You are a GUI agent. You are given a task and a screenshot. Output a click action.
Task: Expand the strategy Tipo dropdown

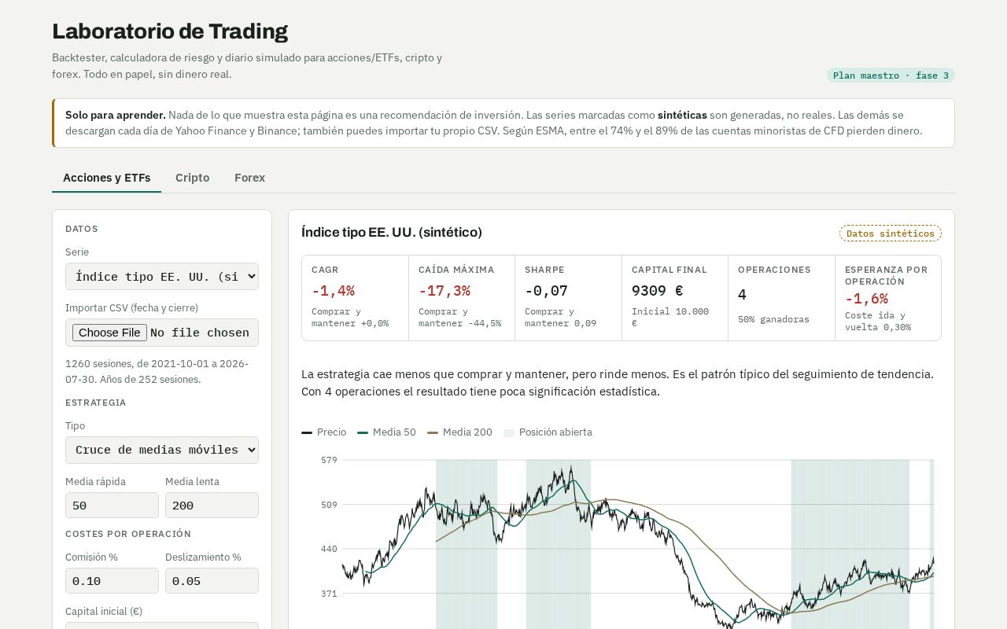pyautogui.click(x=162, y=450)
